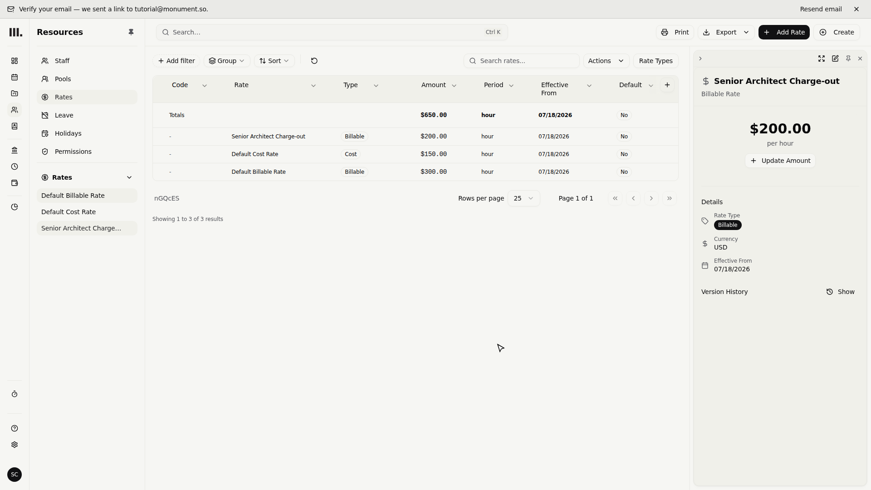Select Default Billable Rate in sidebar list
The image size is (871, 490).
pyautogui.click(x=87, y=196)
